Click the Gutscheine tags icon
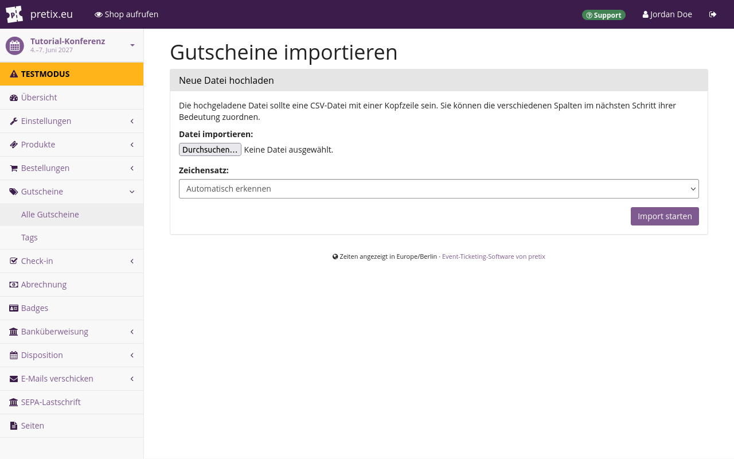Viewport: 734px width, 459px height. click(x=14, y=192)
